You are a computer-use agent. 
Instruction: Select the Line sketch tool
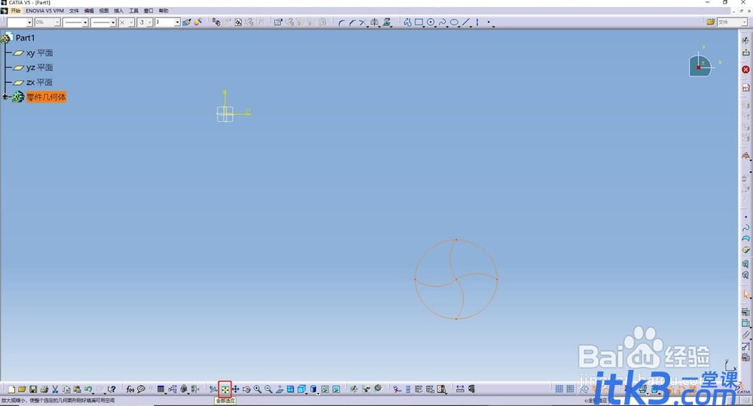point(466,22)
